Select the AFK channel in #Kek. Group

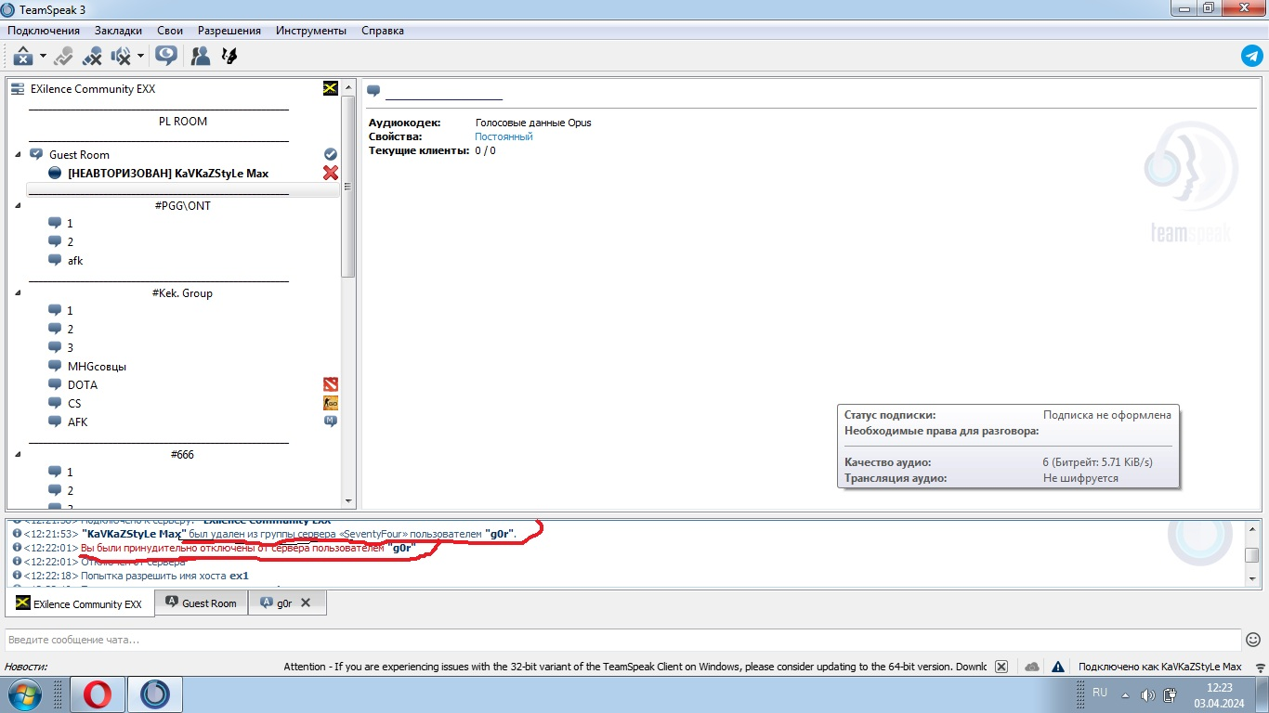(x=78, y=422)
